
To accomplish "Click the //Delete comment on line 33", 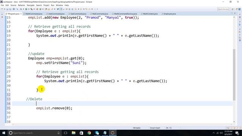I will [34, 99].
